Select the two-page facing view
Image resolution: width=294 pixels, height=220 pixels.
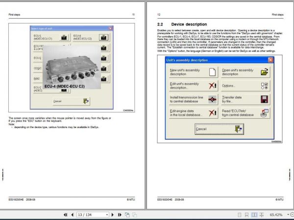(254, 215)
